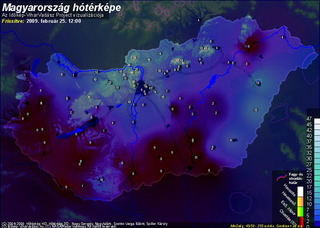The height and width of the screenshot is (228, 320).
Task: Click the 47 value on temperature scale
Action: [309, 119]
